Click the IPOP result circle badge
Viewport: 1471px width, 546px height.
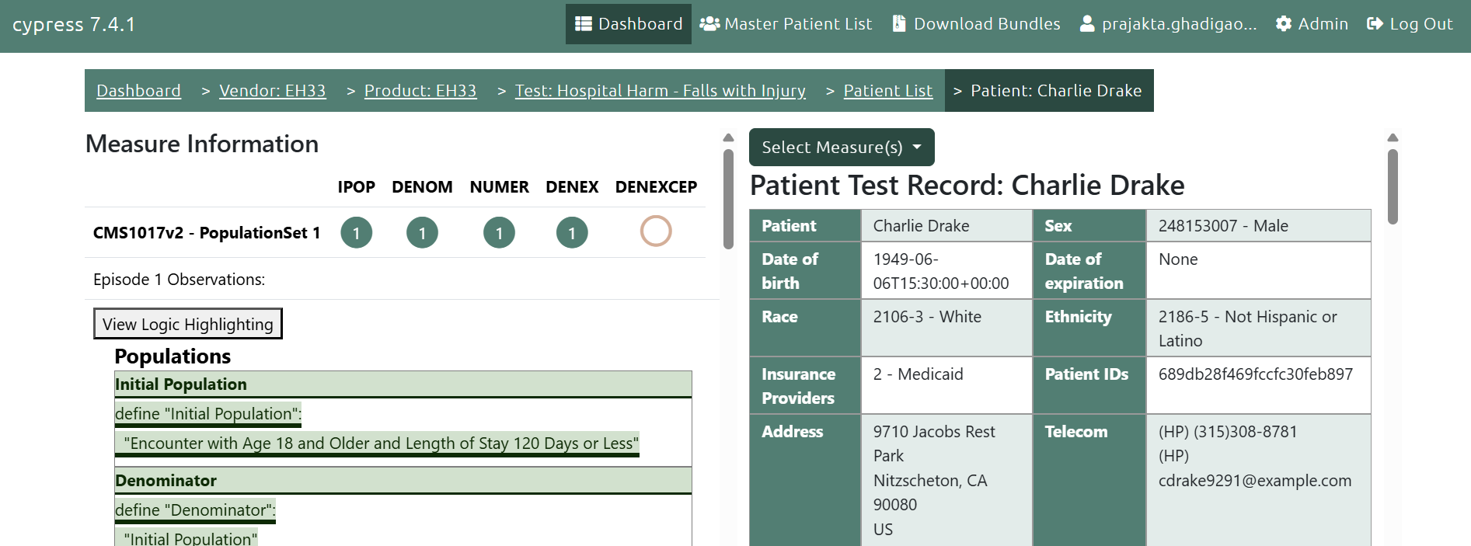356,233
